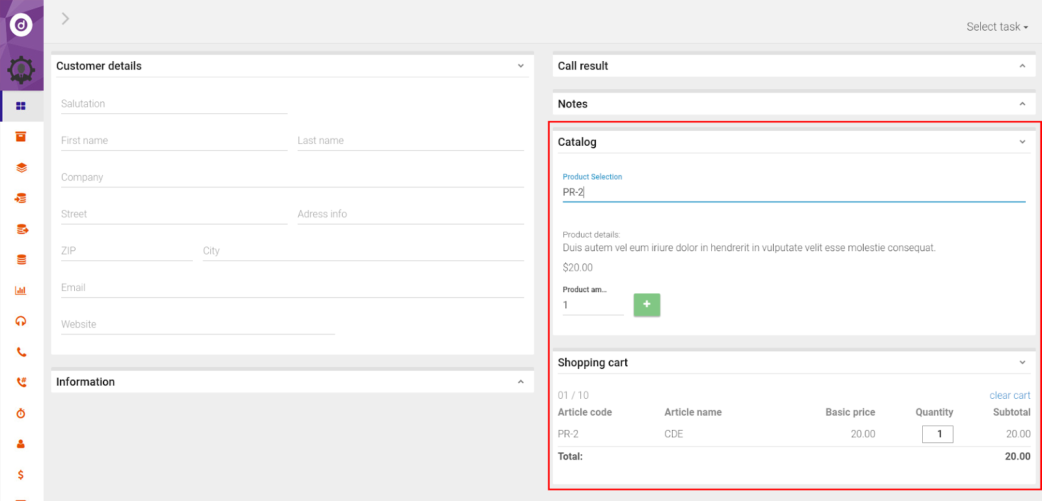
Task: Expand the Notes panel
Action: [1022, 104]
